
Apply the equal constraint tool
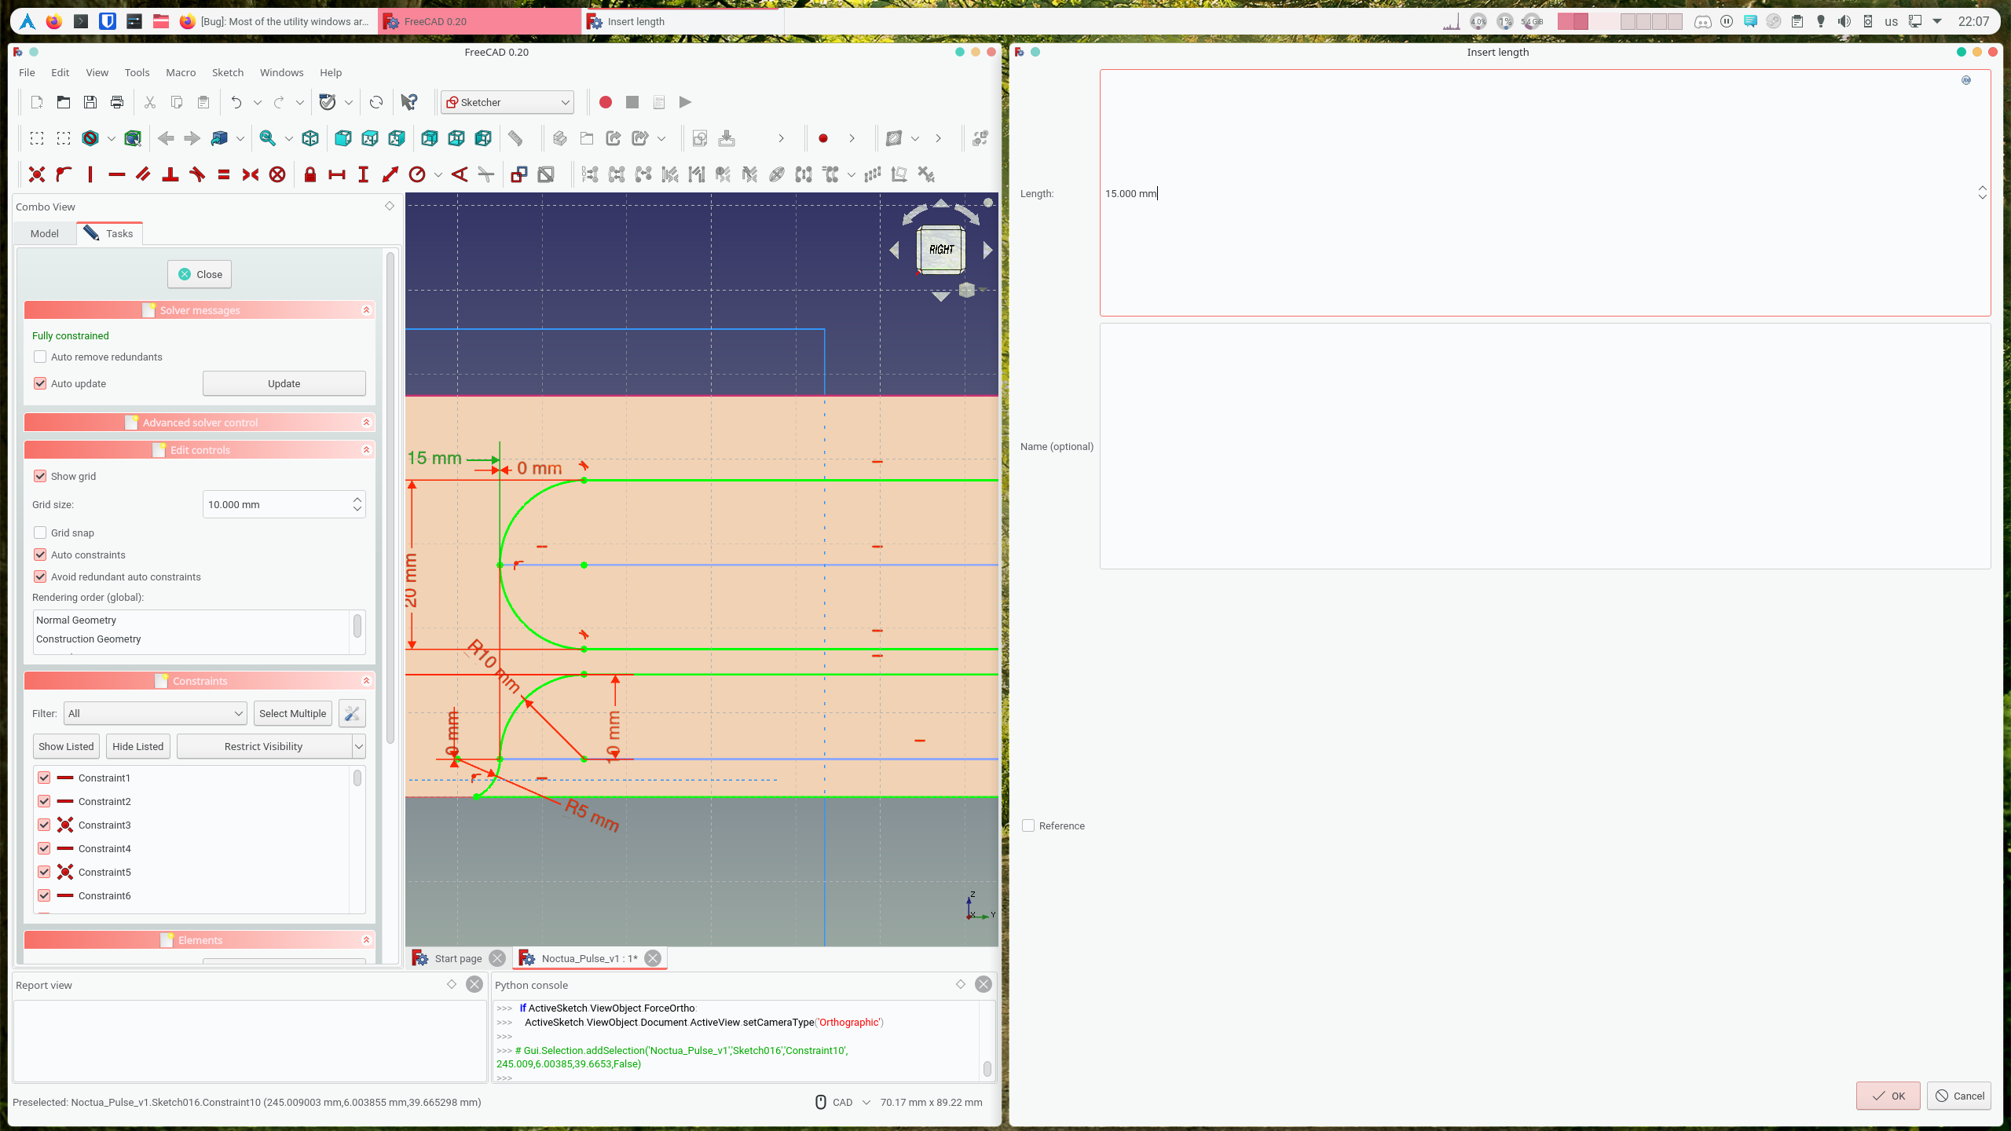tap(224, 174)
